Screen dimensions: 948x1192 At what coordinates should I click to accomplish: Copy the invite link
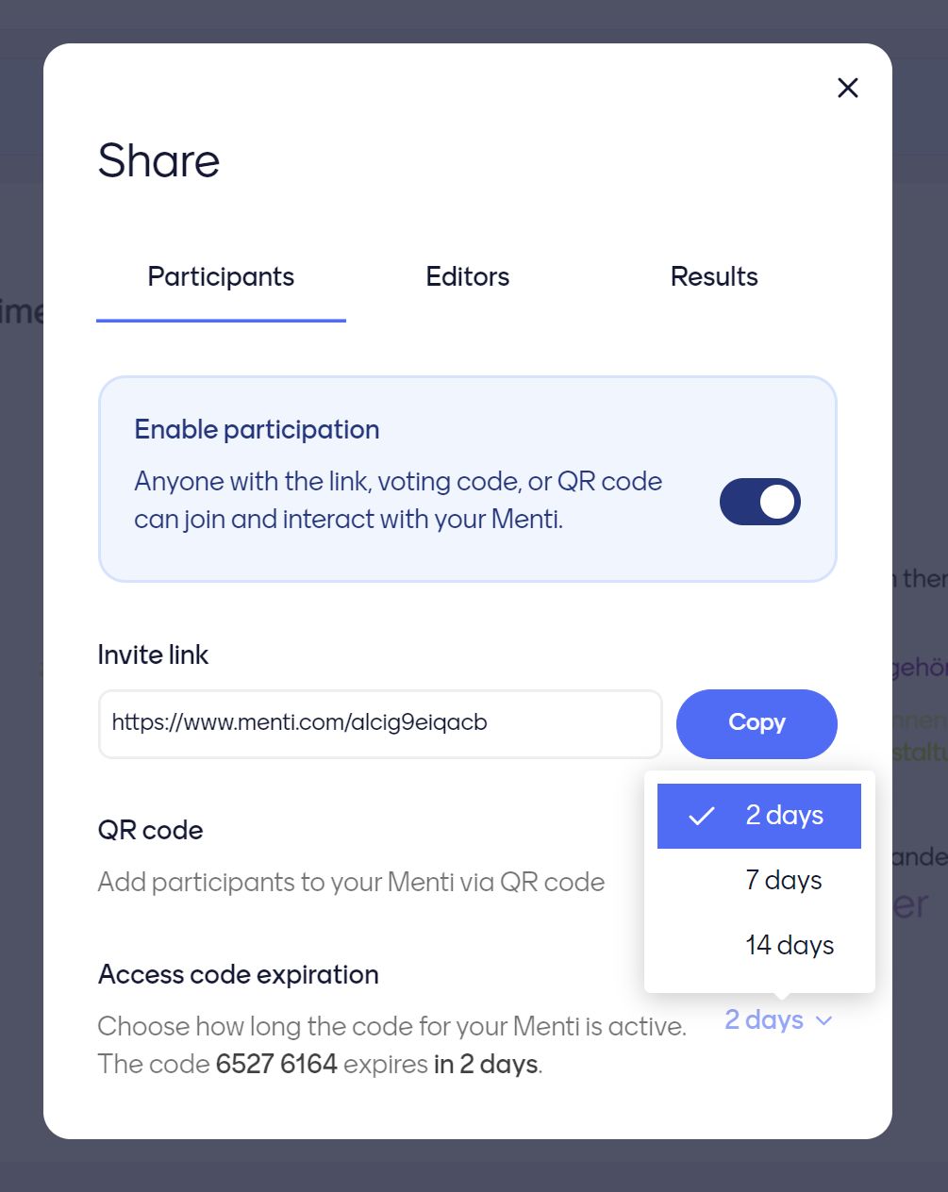[757, 723]
